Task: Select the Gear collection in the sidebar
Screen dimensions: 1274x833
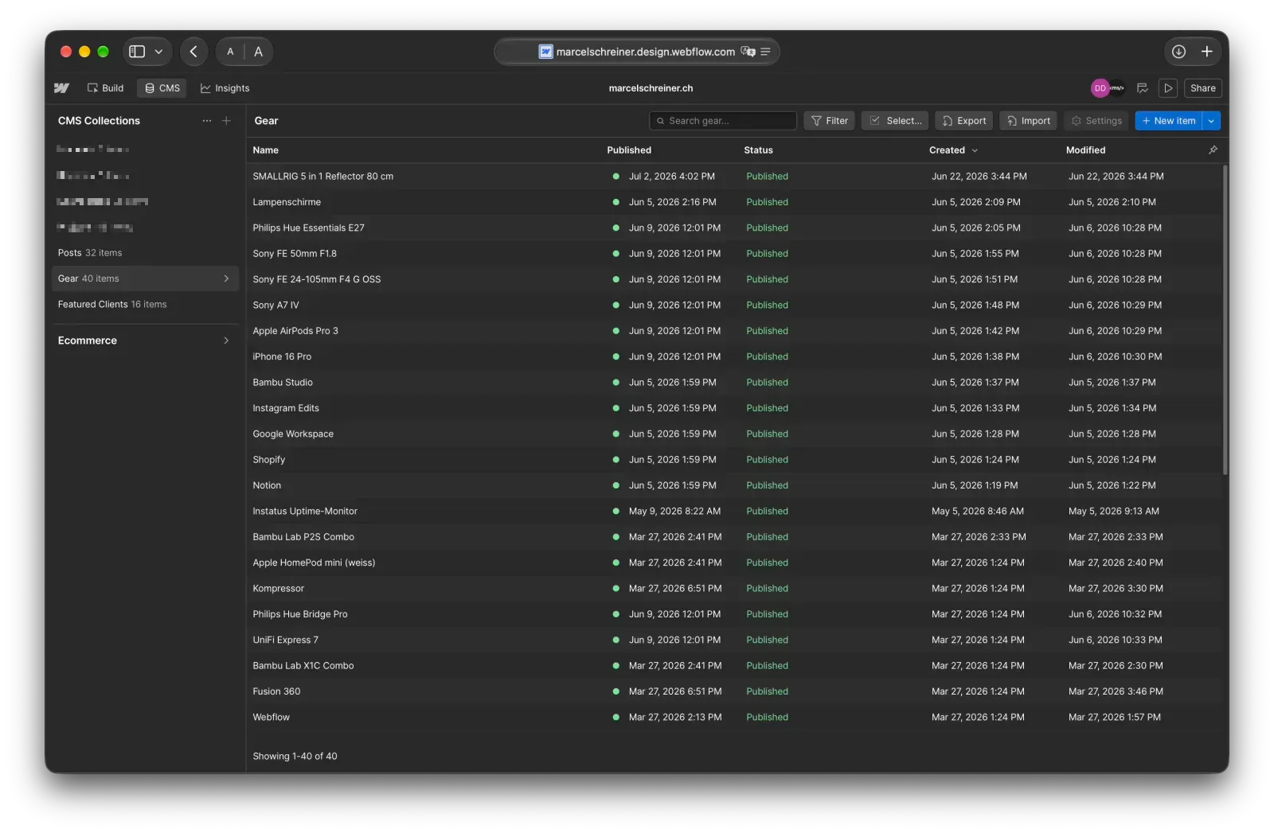Action: pyautogui.click(x=144, y=278)
